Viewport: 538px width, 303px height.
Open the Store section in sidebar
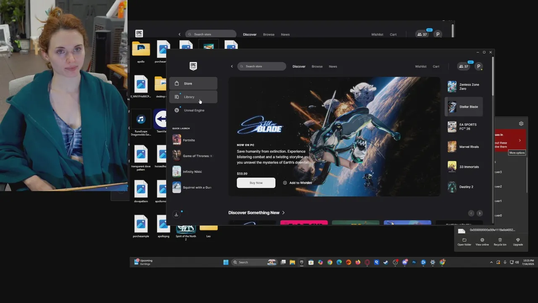[193, 83]
